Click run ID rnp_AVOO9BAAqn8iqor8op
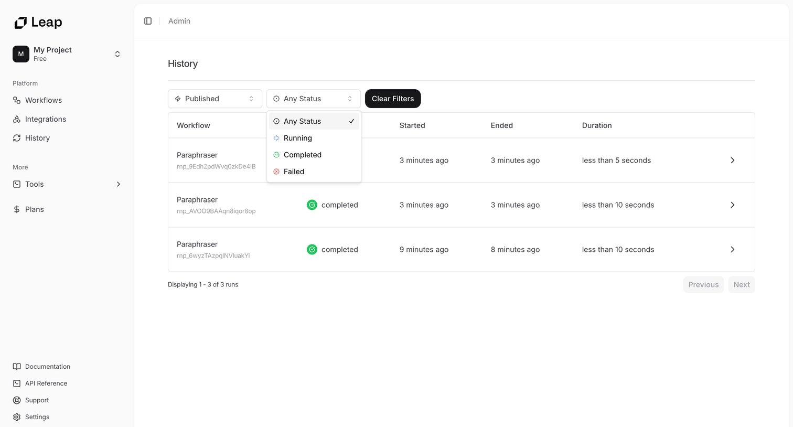 [216, 211]
